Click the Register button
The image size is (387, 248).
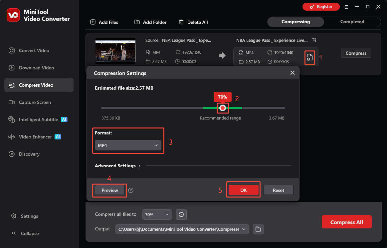click(x=321, y=7)
